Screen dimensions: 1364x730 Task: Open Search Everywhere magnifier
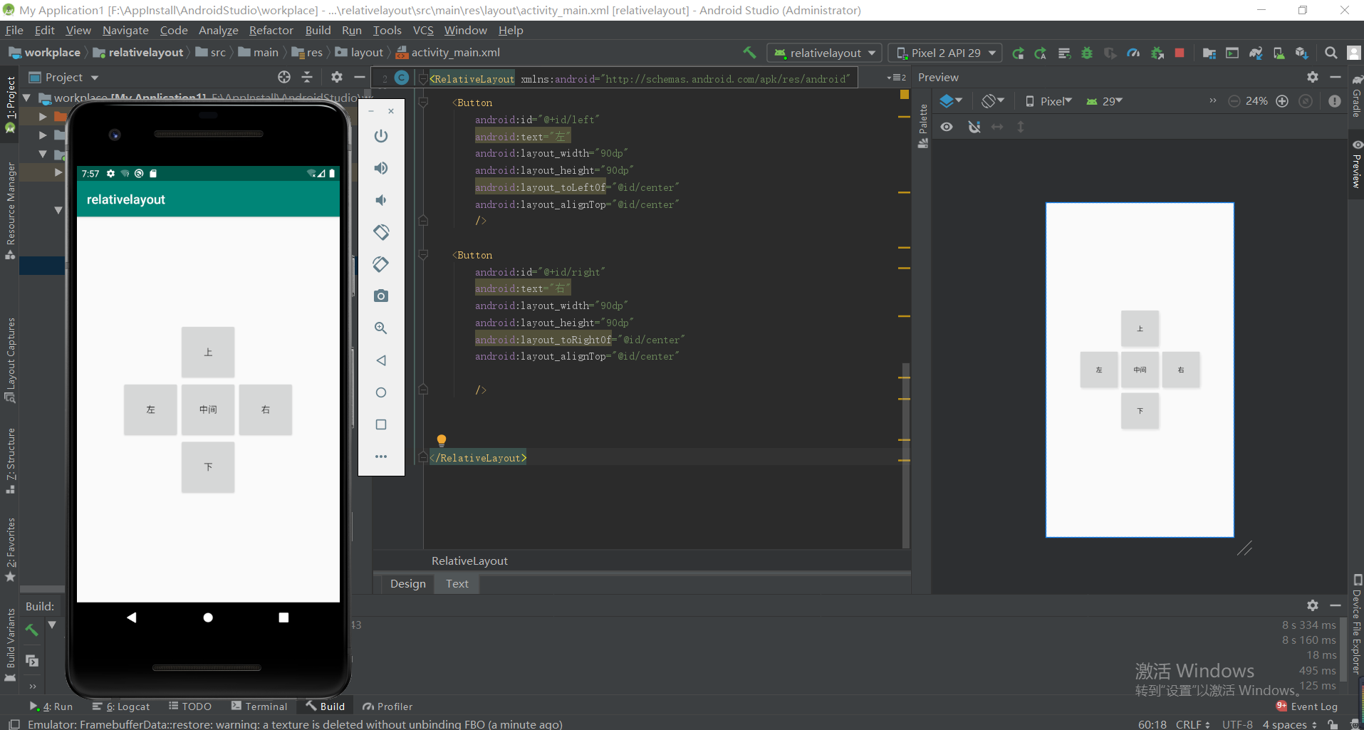[x=1331, y=53]
